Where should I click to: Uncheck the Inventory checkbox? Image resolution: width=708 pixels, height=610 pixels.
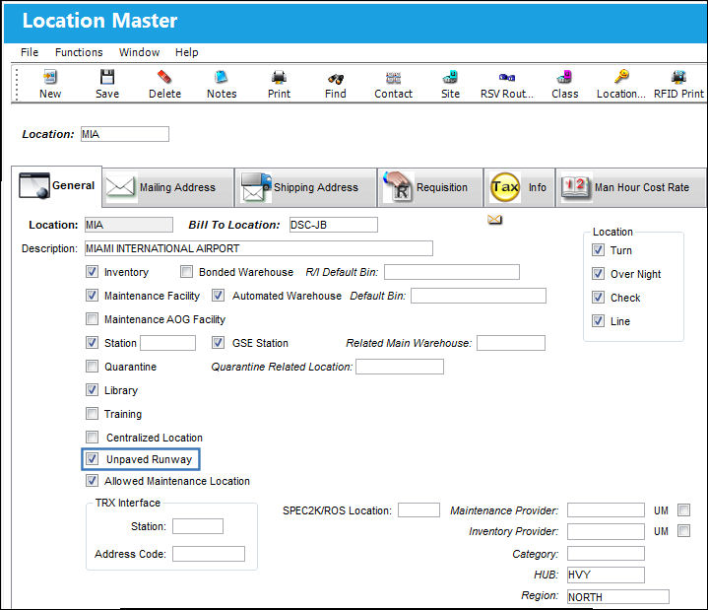pos(92,272)
